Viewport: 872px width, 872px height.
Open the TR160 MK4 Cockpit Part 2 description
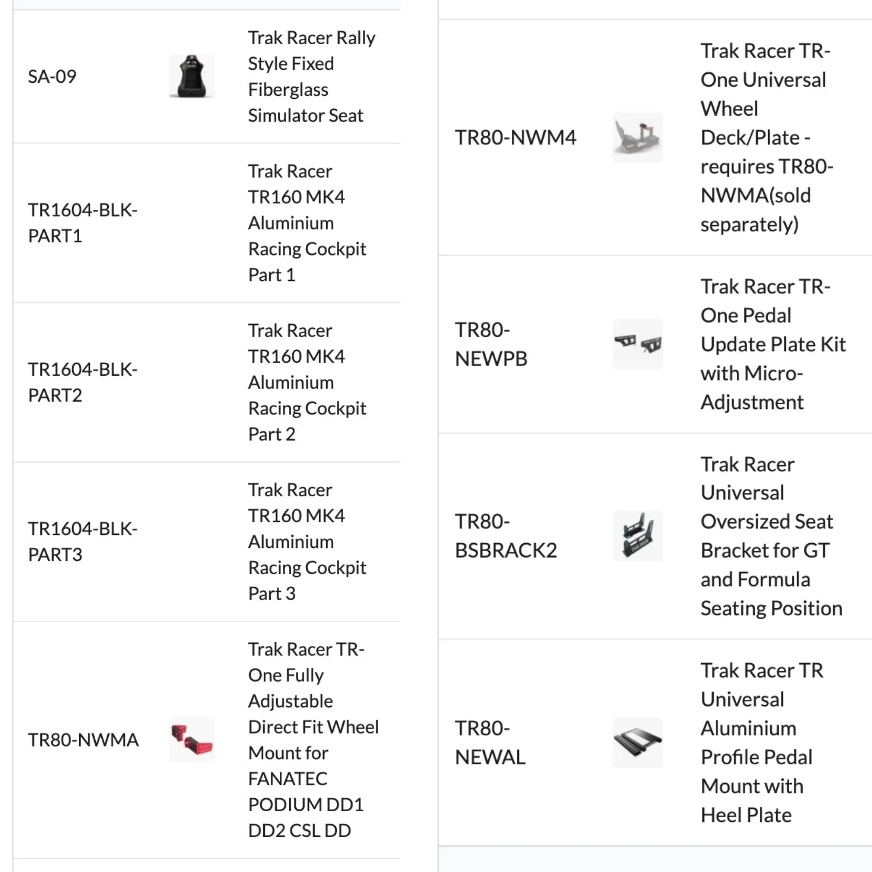click(307, 382)
